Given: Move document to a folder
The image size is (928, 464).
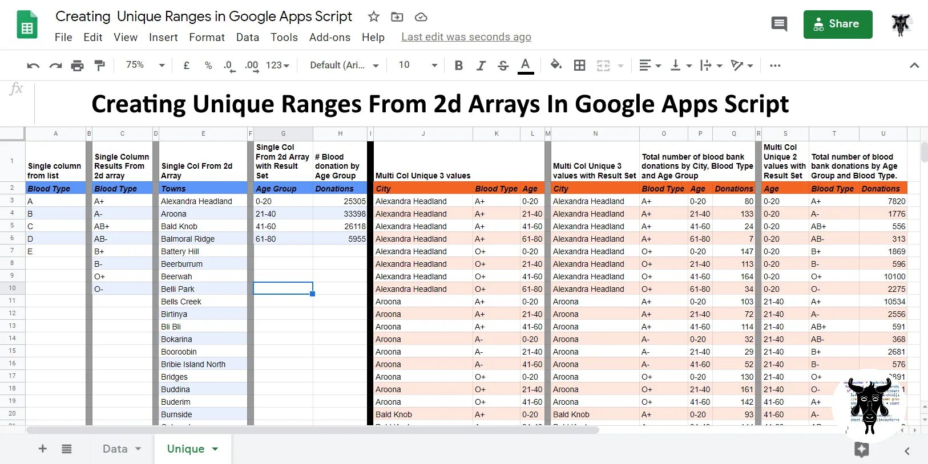Looking at the screenshot, I should pos(397,17).
